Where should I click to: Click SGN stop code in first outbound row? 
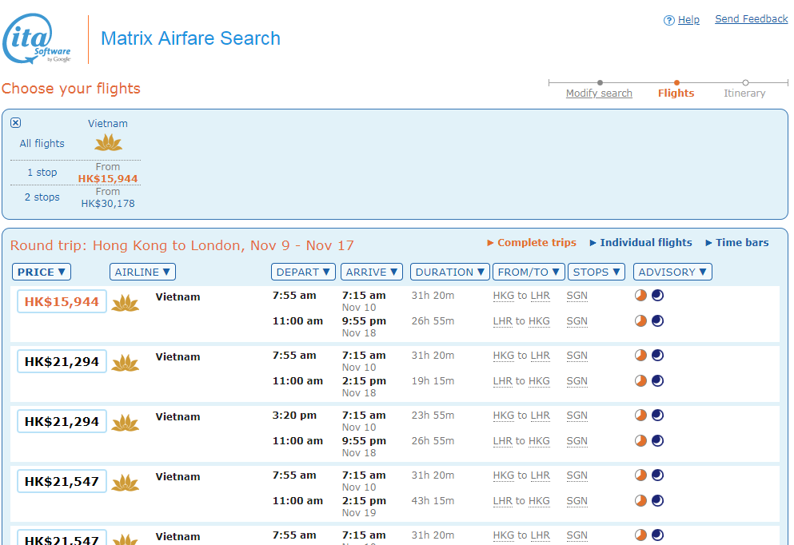coord(577,296)
